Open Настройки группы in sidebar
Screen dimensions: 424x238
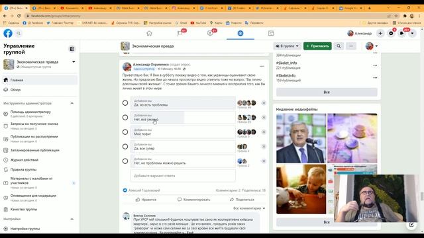(40, 229)
